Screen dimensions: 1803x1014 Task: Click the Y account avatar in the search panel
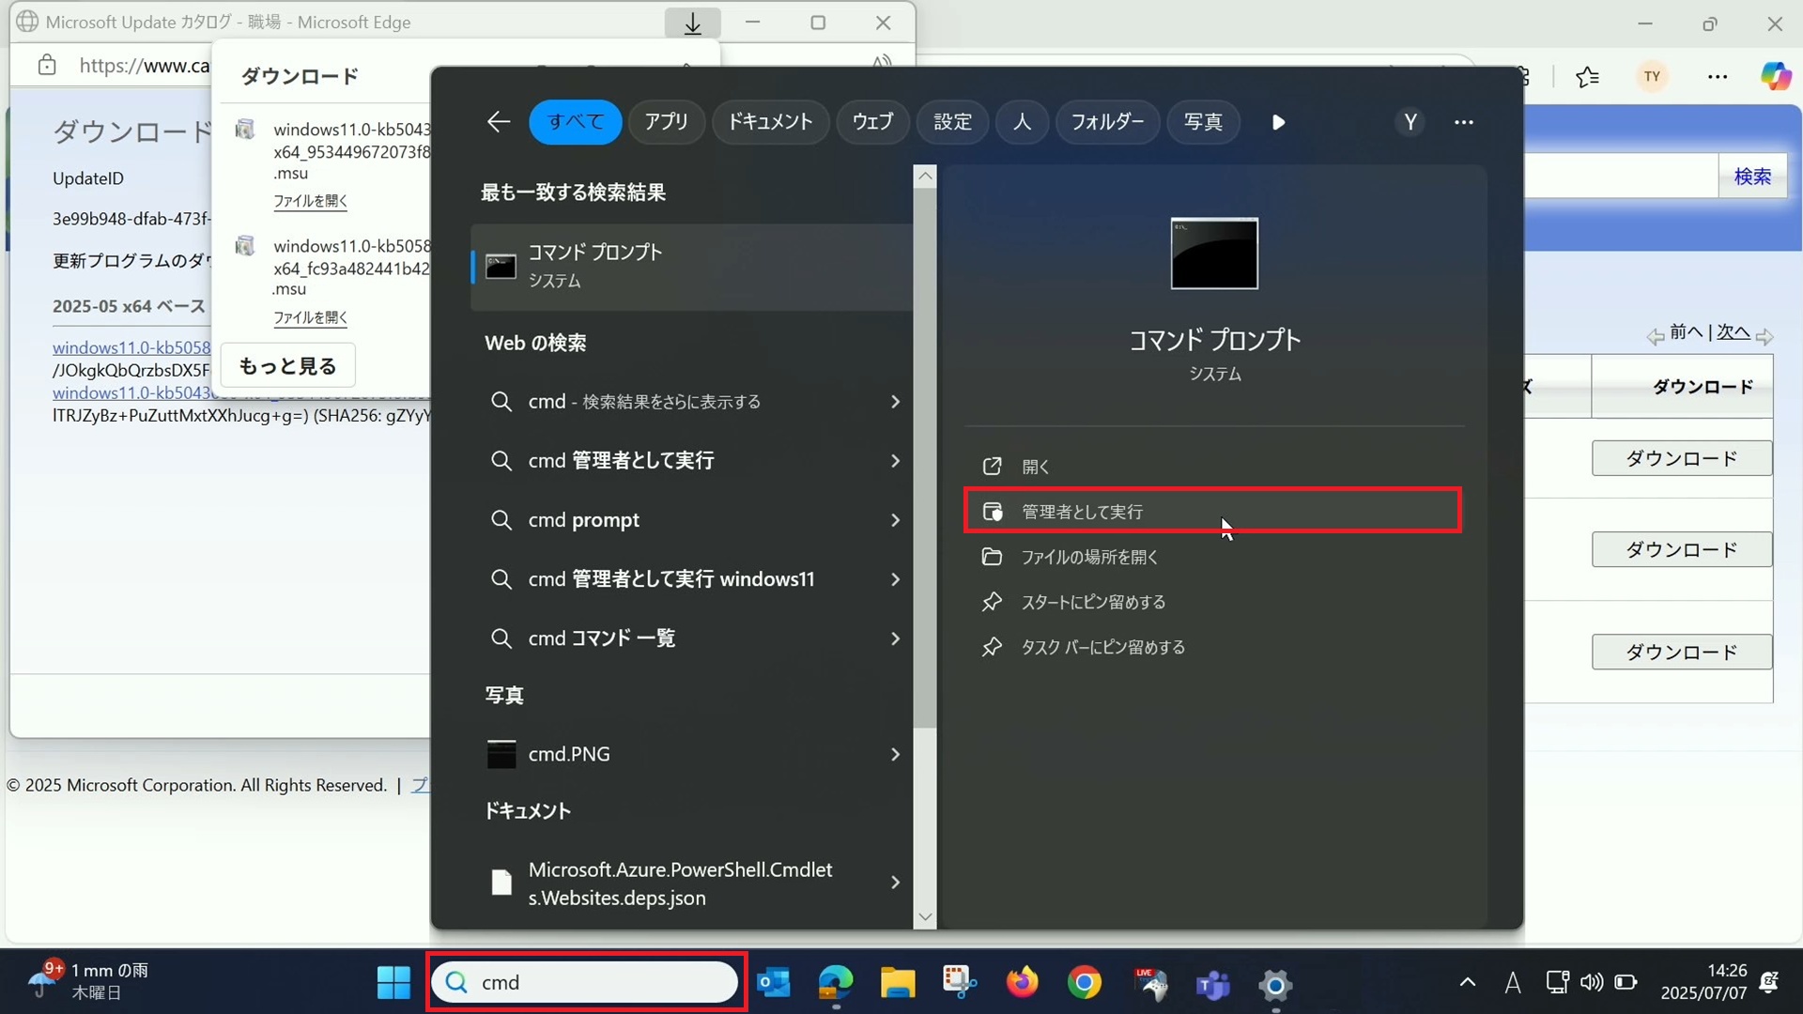coord(1410,122)
